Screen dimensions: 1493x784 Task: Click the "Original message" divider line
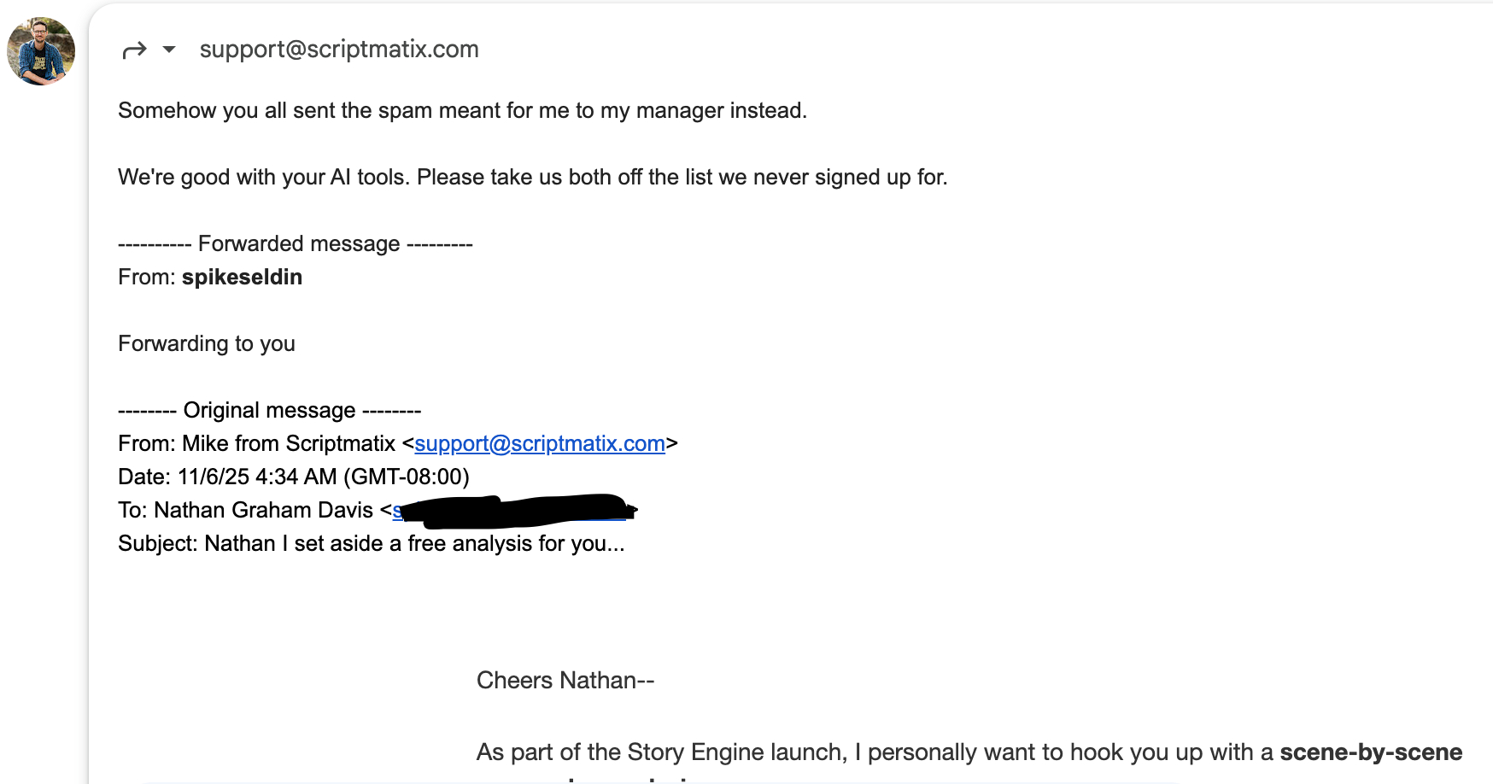269,411
